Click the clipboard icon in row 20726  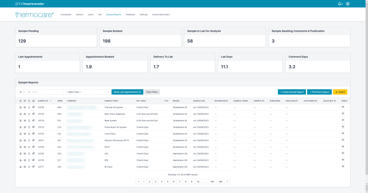point(29,107)
